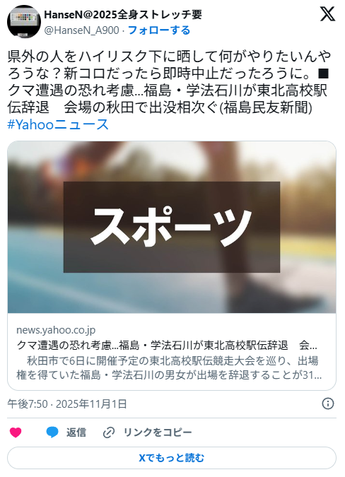Click the スポーツ card preview image
Screen dimensions: 345x477
[172, 227]
